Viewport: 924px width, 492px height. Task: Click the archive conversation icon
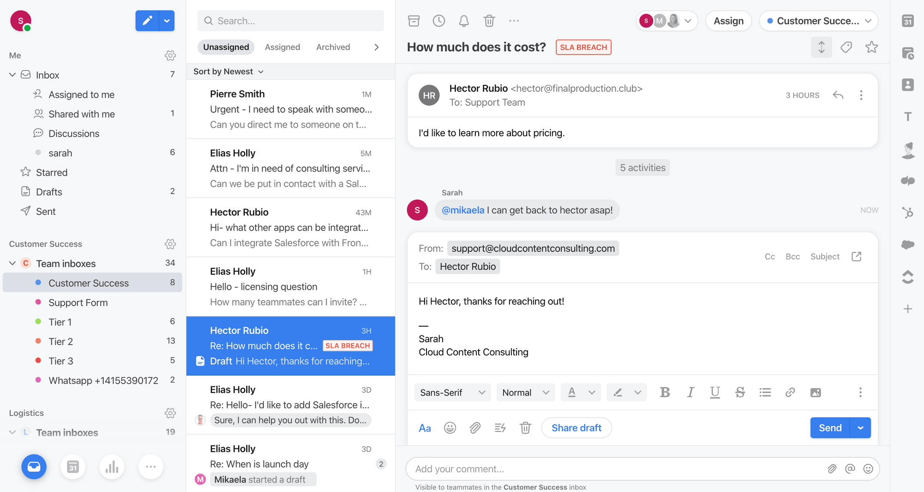[413, 21]
